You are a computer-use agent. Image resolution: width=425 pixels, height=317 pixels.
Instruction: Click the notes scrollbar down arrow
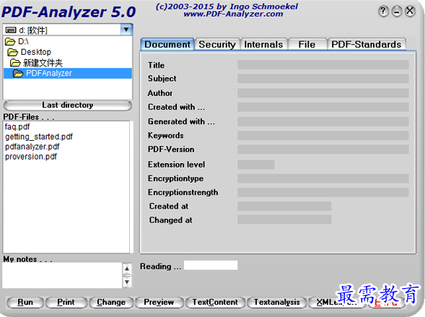(x=127, y=282)
